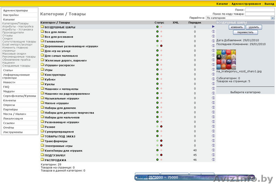Open the Массовые скидки sidebar link

(14, 54)
